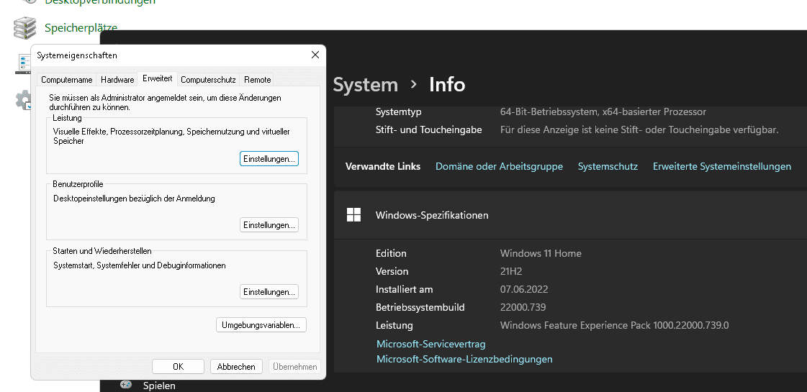
Task: Click the gear icon behind the dialog
Action: pos(22,100)
